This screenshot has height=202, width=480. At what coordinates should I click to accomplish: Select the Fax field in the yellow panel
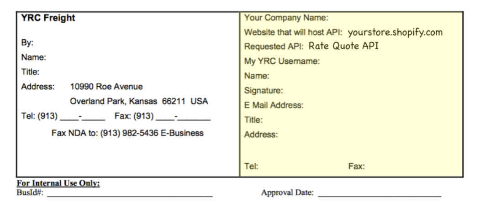(x=414, y=166)
